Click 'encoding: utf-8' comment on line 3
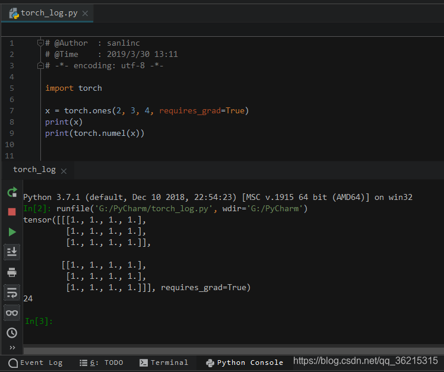This screenshot has width=444, height=372. pyautogui.click(x=109, y=66)
